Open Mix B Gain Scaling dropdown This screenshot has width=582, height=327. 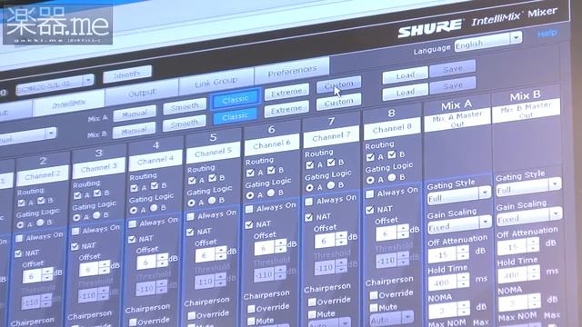coord(529,216)
